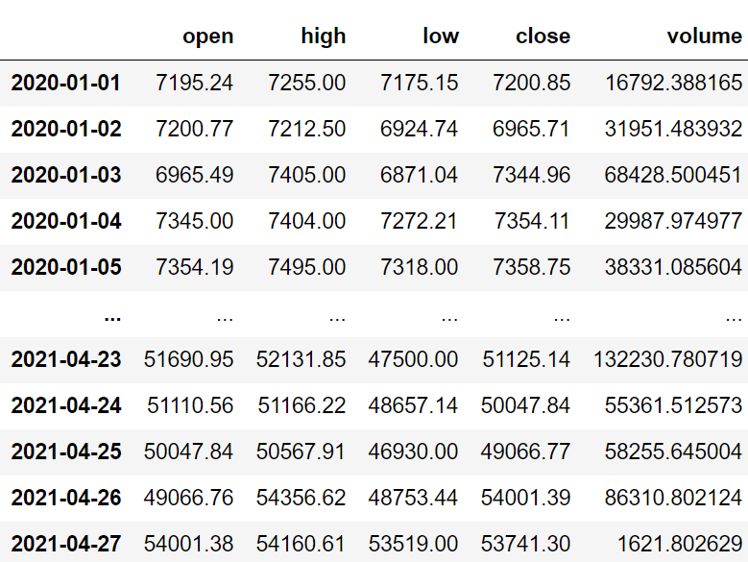Select the 2021-04-24 date label

pos(66,405)
